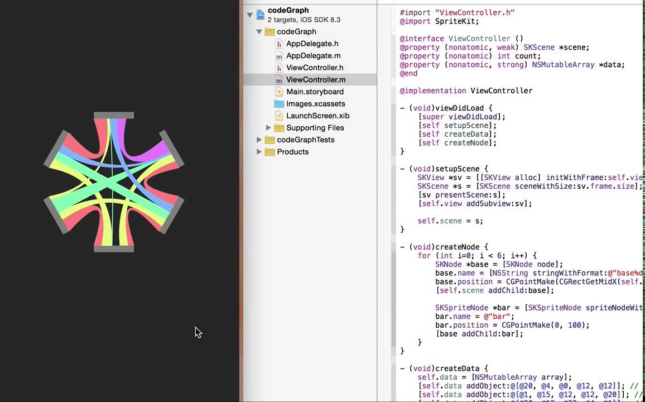The height and width of the screenshot is (402, 645).
Task: Select the codeGraph project title
Action: pos(288,10)
